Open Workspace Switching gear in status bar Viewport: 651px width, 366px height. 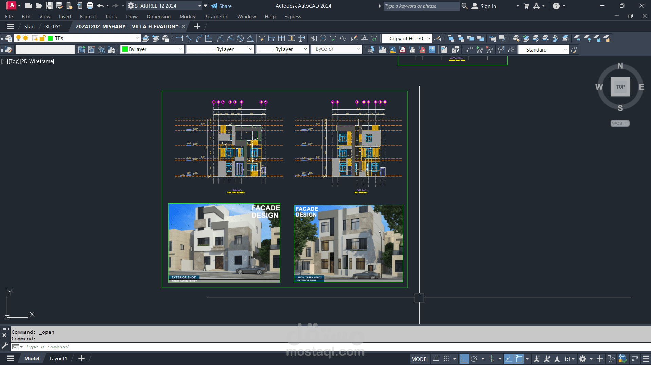click(583, 359)
